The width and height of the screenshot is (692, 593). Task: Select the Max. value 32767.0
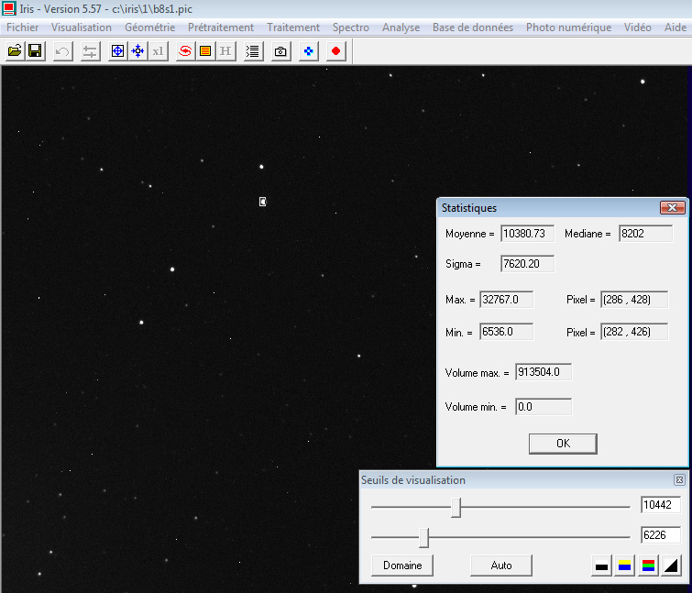[506, 300]
